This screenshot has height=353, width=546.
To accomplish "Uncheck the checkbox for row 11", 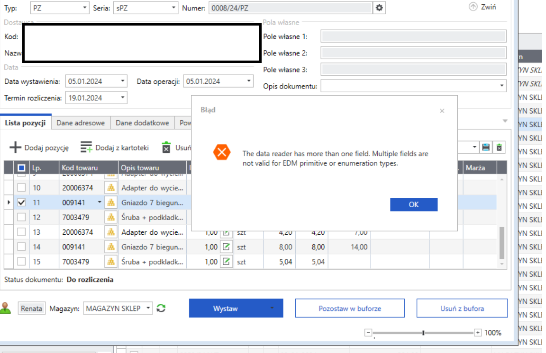I will (21, 203).
